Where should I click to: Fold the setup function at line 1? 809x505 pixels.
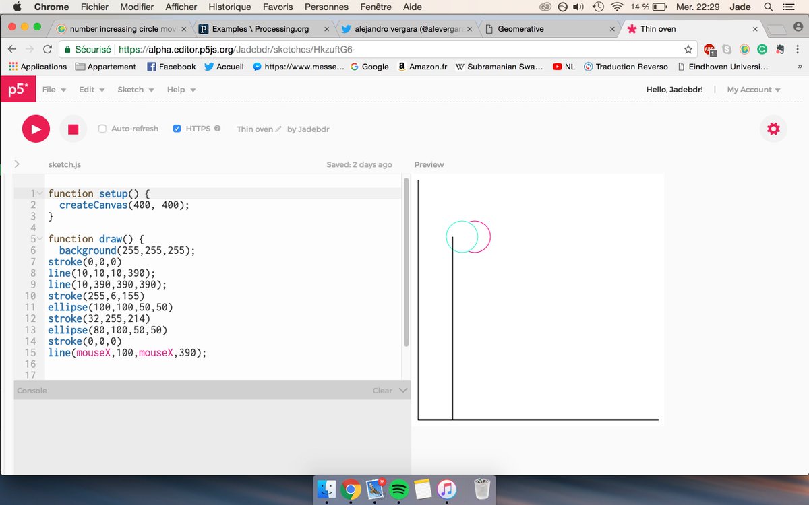coord(40,193)
